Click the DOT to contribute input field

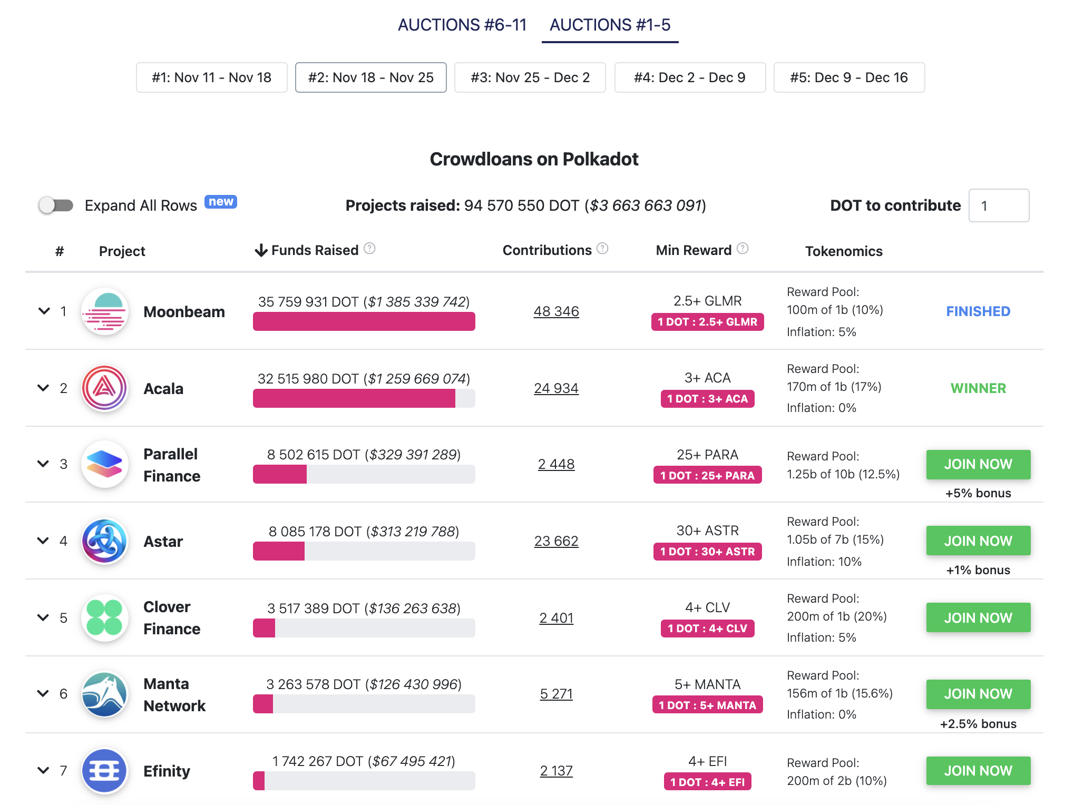click(x=999, y=205)
